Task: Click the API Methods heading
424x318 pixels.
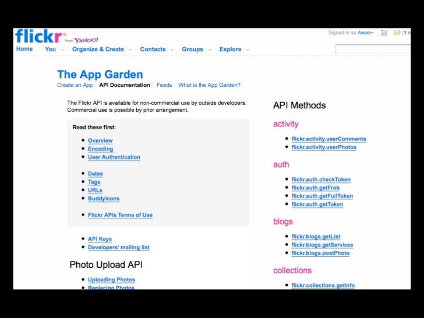Action: point(299,105)
